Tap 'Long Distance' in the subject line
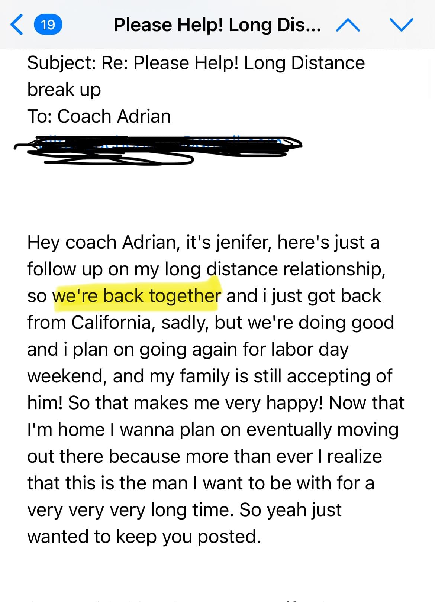 304,63
